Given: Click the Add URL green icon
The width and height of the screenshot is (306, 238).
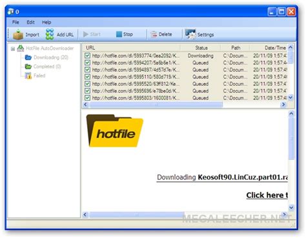Looking at the screenshot, I should 50,34.
